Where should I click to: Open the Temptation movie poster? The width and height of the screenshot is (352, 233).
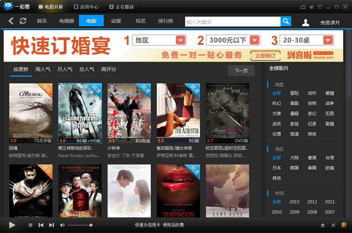178,191
